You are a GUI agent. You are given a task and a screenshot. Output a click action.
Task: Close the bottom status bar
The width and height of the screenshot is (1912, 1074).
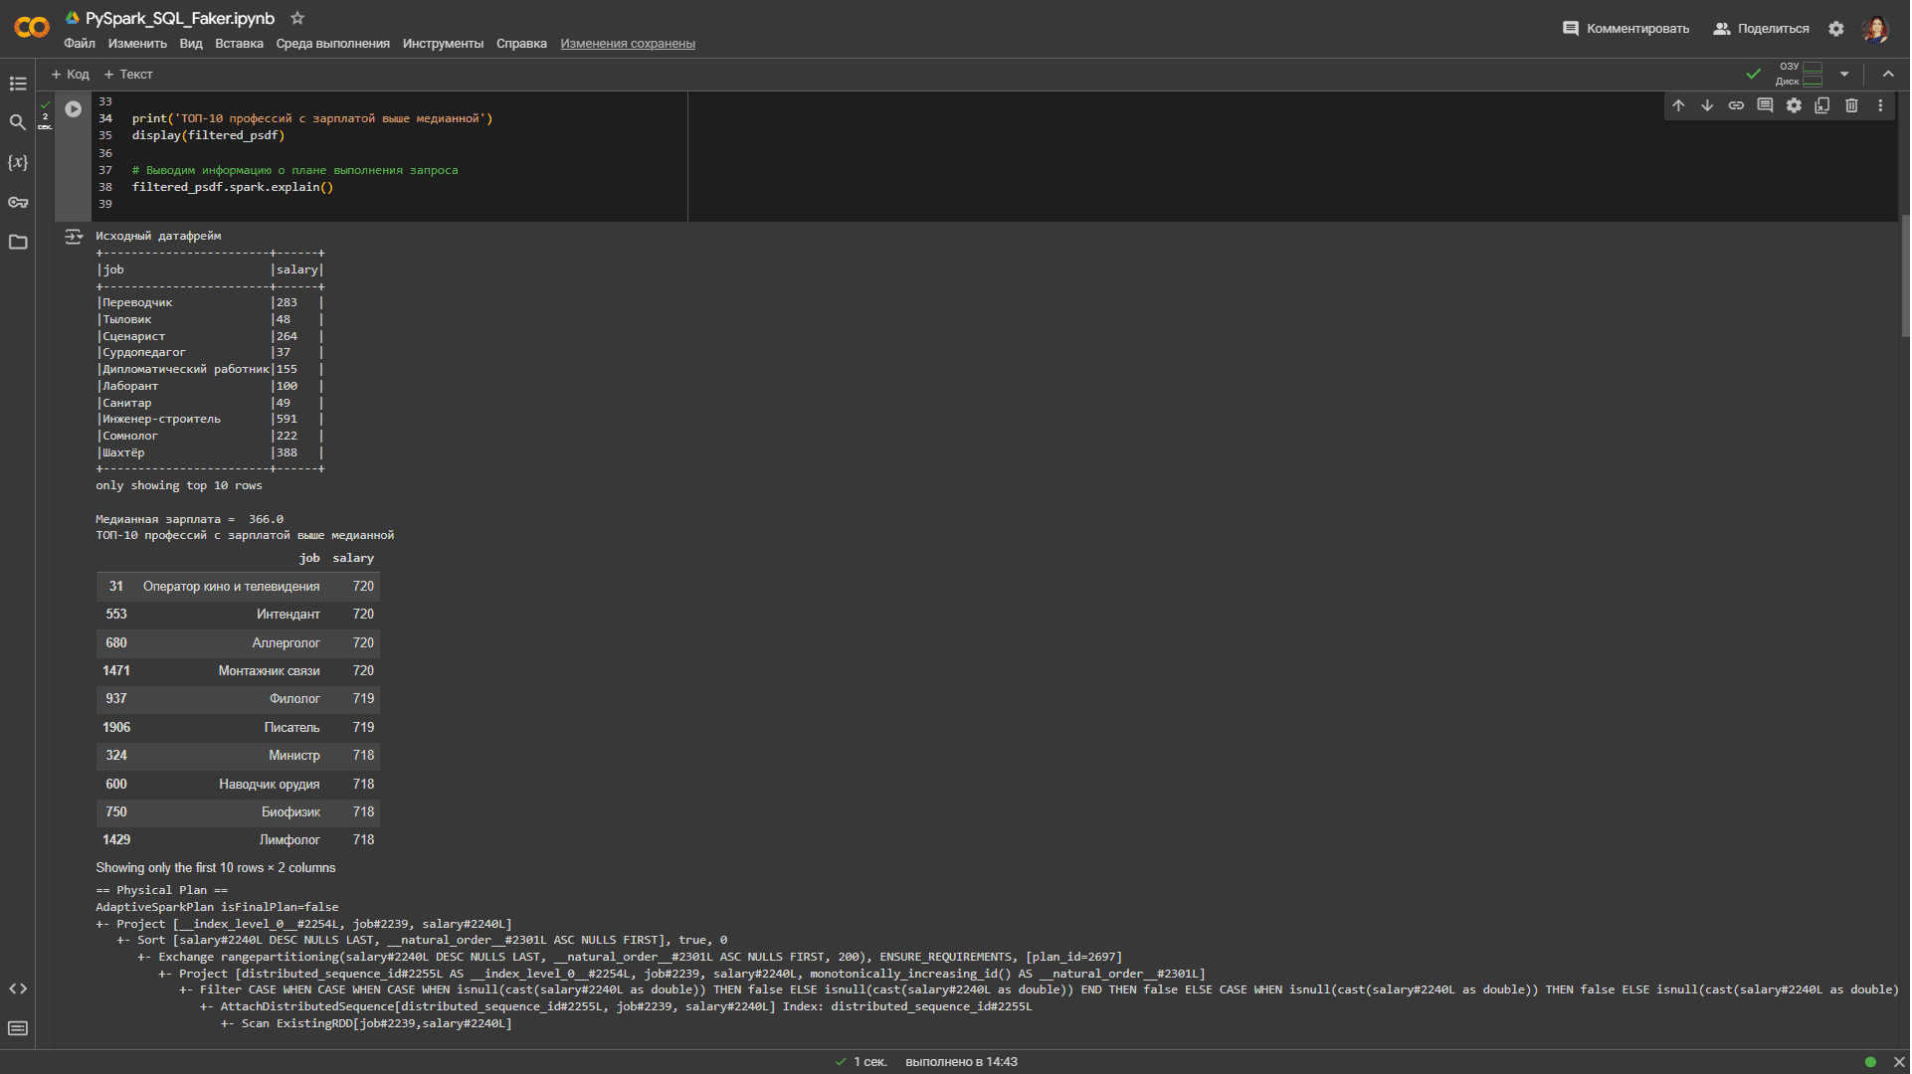[1899, 1063]
